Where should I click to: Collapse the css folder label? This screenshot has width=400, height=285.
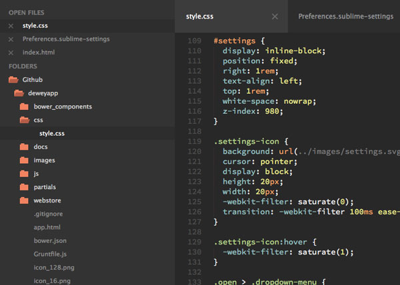pyautogui.click(x=38, y=121)
